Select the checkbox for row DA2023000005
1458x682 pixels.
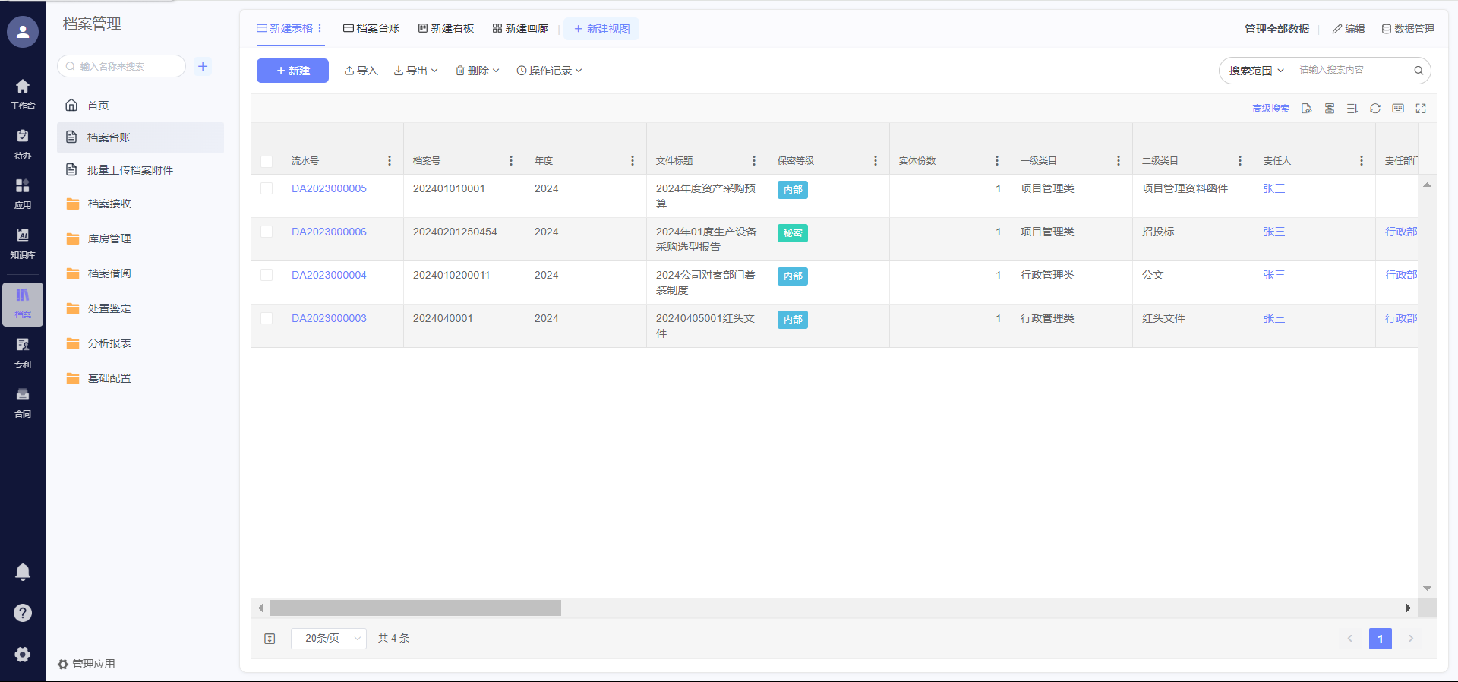267,188
